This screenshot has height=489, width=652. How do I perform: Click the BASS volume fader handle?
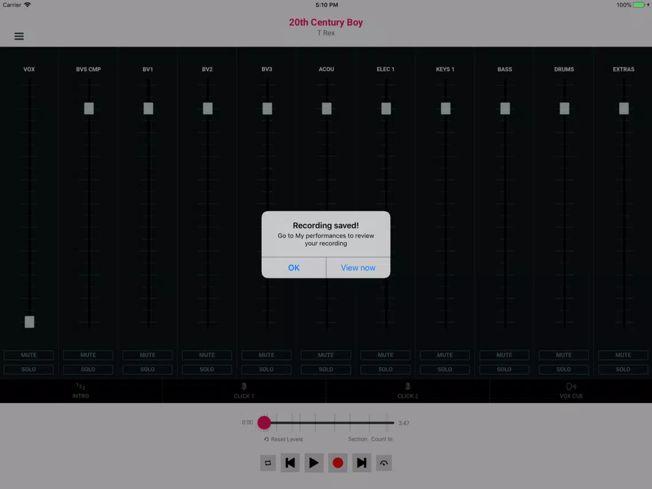pos(505,108)
